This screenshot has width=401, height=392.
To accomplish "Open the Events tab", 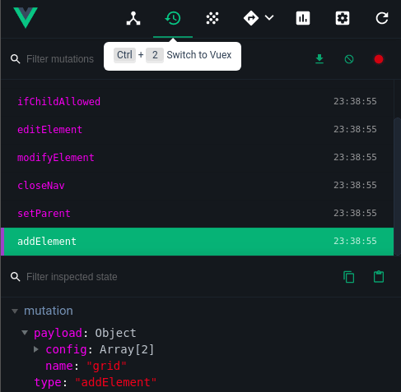I will click(212, 18).
